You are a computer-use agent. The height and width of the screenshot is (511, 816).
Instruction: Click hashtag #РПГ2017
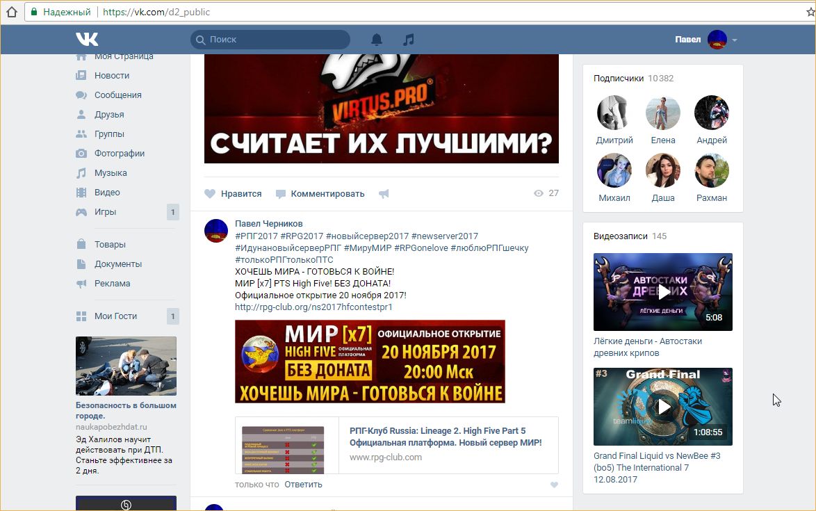tap(256, 236)
